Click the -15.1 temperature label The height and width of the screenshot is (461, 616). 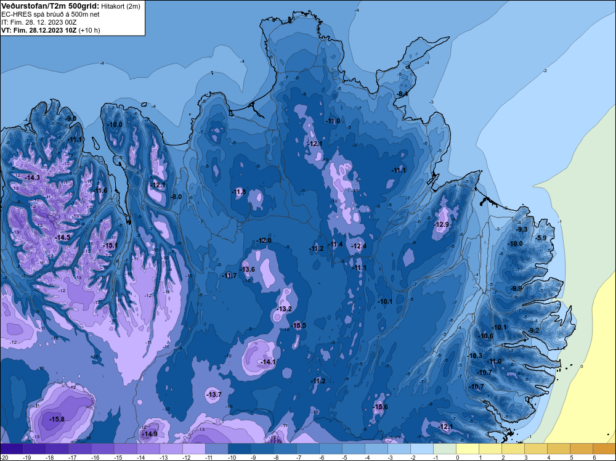click(x=110, y=246)
